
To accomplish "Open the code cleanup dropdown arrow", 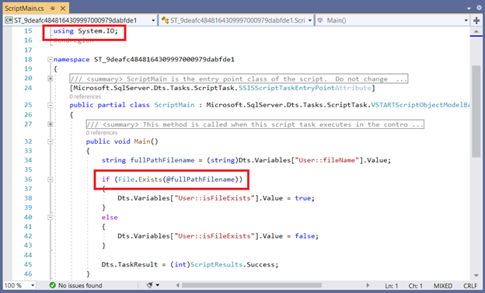I will (x=158, y=285).
